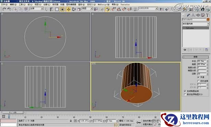The width and height of the screenshot is (211, 127).
Task: Activate the Select and Move tool
Action: 69,9
